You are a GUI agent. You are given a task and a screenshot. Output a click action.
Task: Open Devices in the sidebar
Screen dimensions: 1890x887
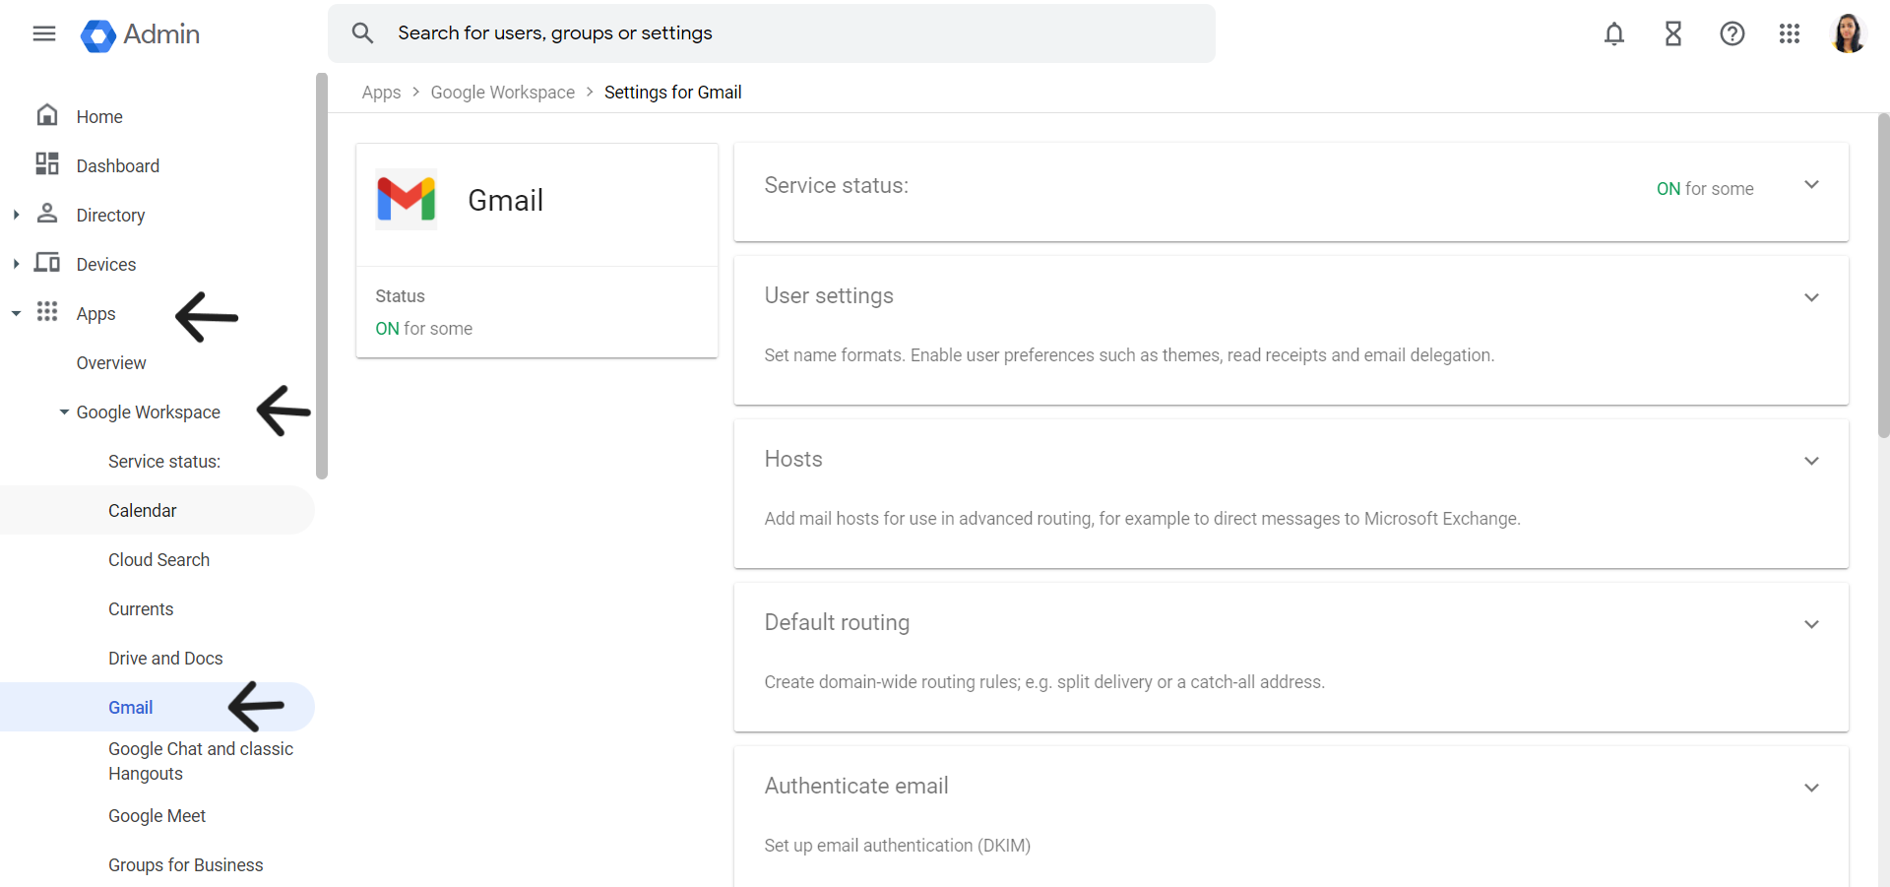[106, 265]
